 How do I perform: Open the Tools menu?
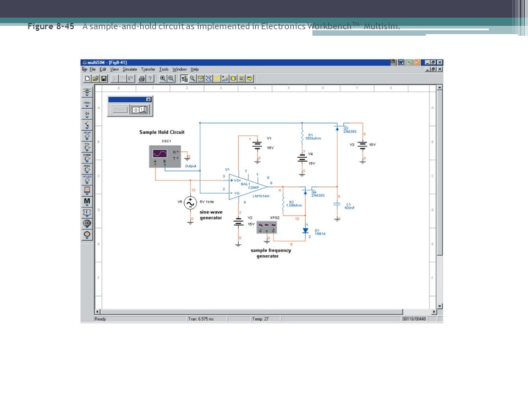coord(164,69)
